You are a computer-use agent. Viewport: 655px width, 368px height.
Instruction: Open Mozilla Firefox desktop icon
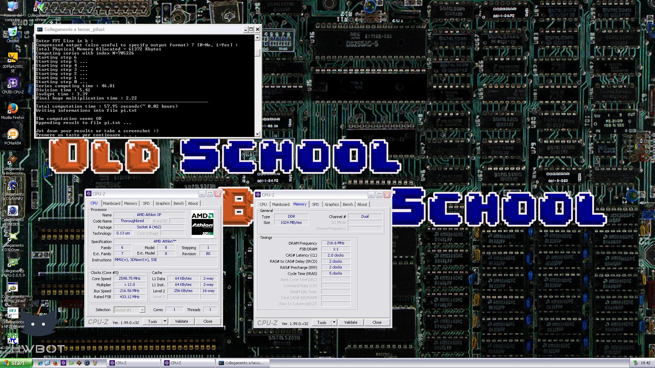point(13,111)
